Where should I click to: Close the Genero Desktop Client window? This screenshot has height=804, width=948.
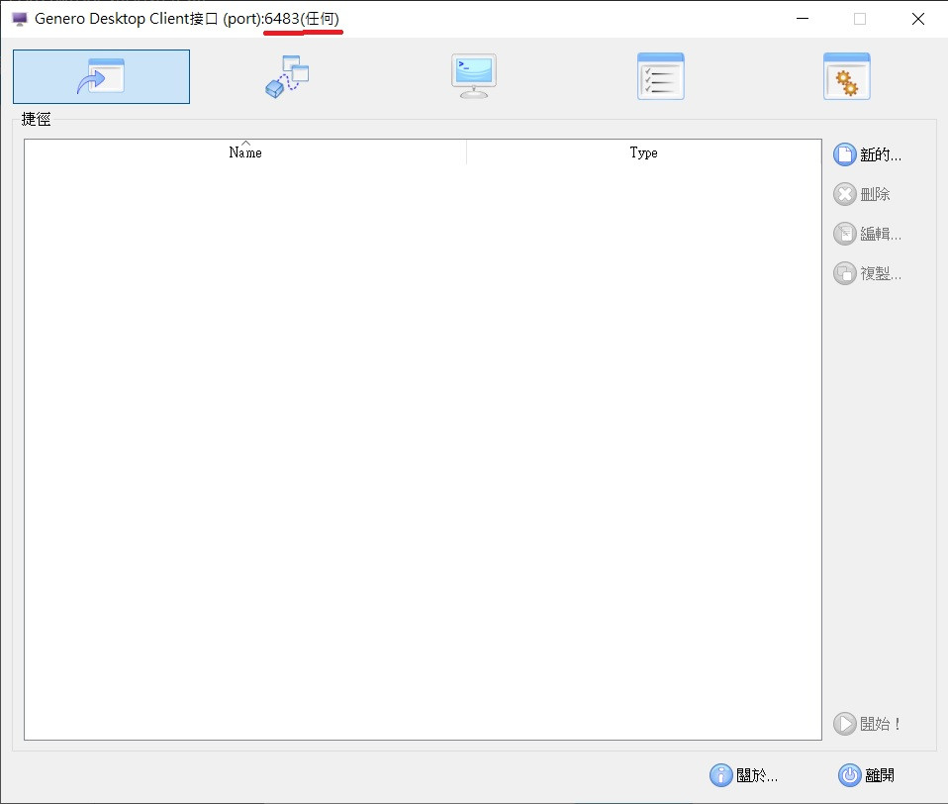(x=917, y=19)
